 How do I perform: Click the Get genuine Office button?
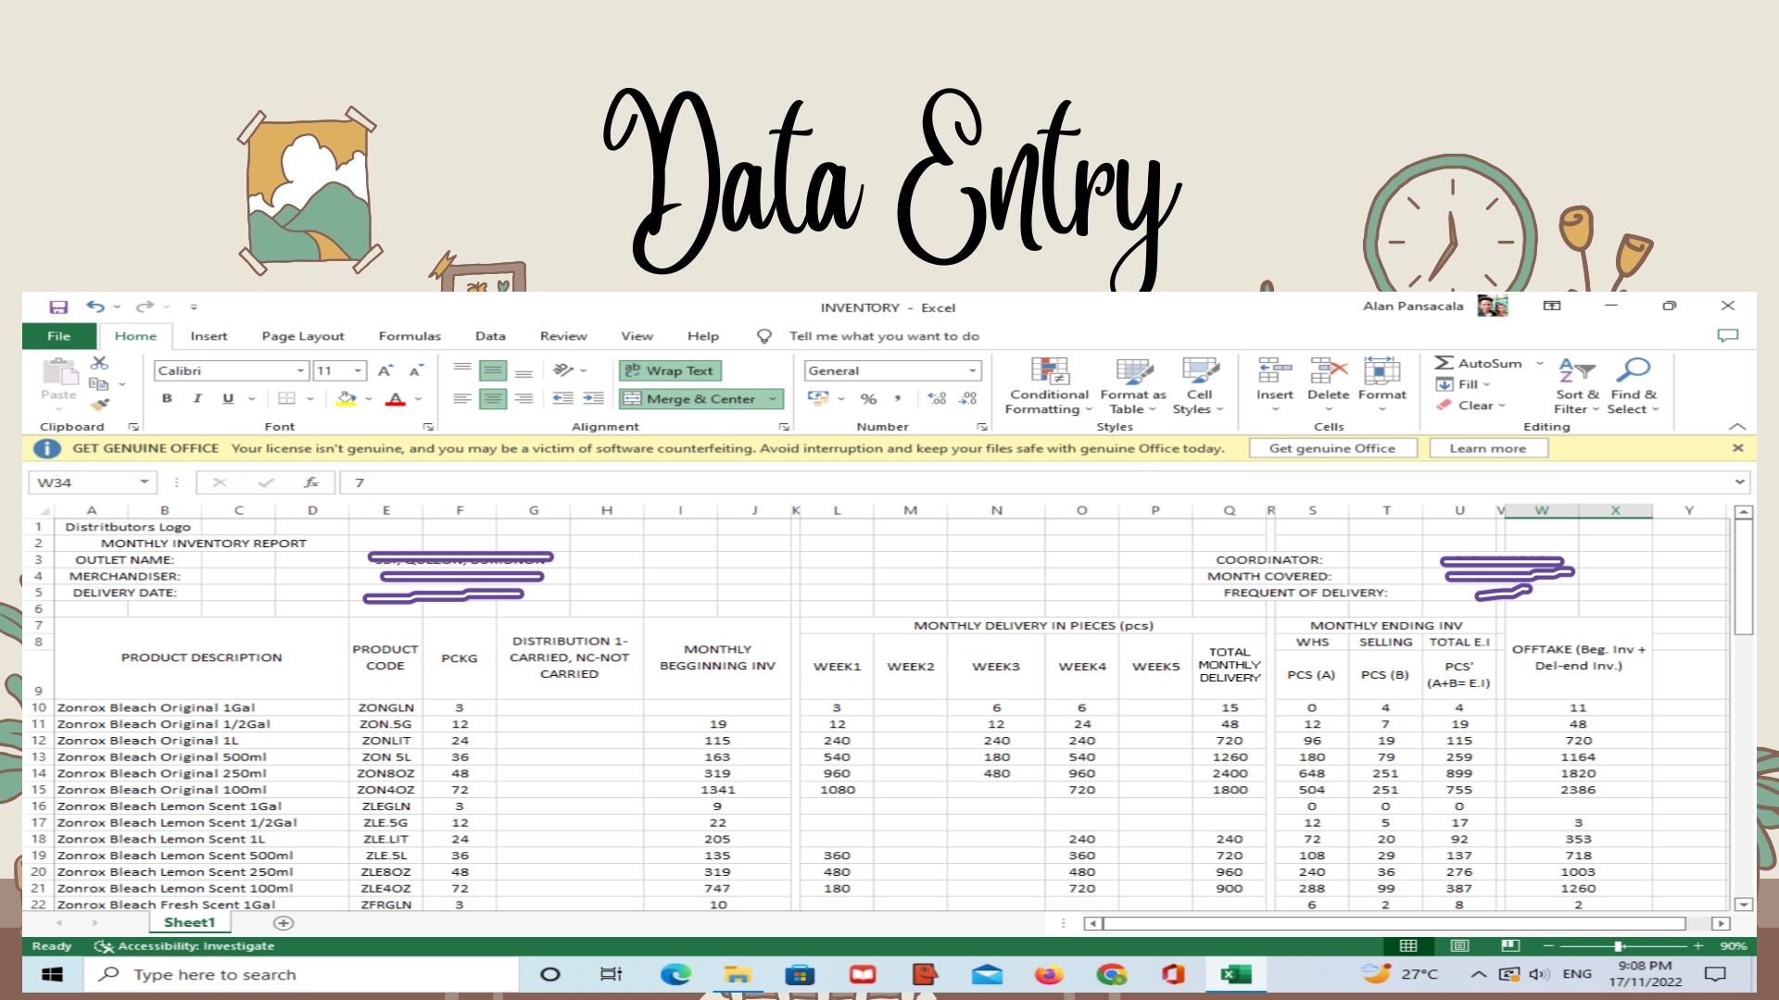click(1331, 448)
